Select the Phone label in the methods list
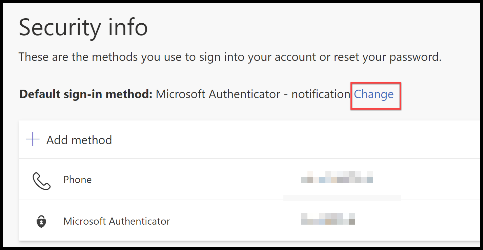Image resolution: width=483 pixels, height=250 pixels. point(77,179)
